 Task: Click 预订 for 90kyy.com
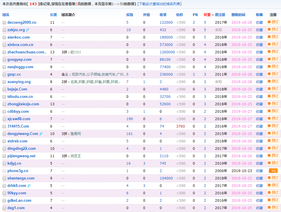pyautogui.click(x=273, y=192)
